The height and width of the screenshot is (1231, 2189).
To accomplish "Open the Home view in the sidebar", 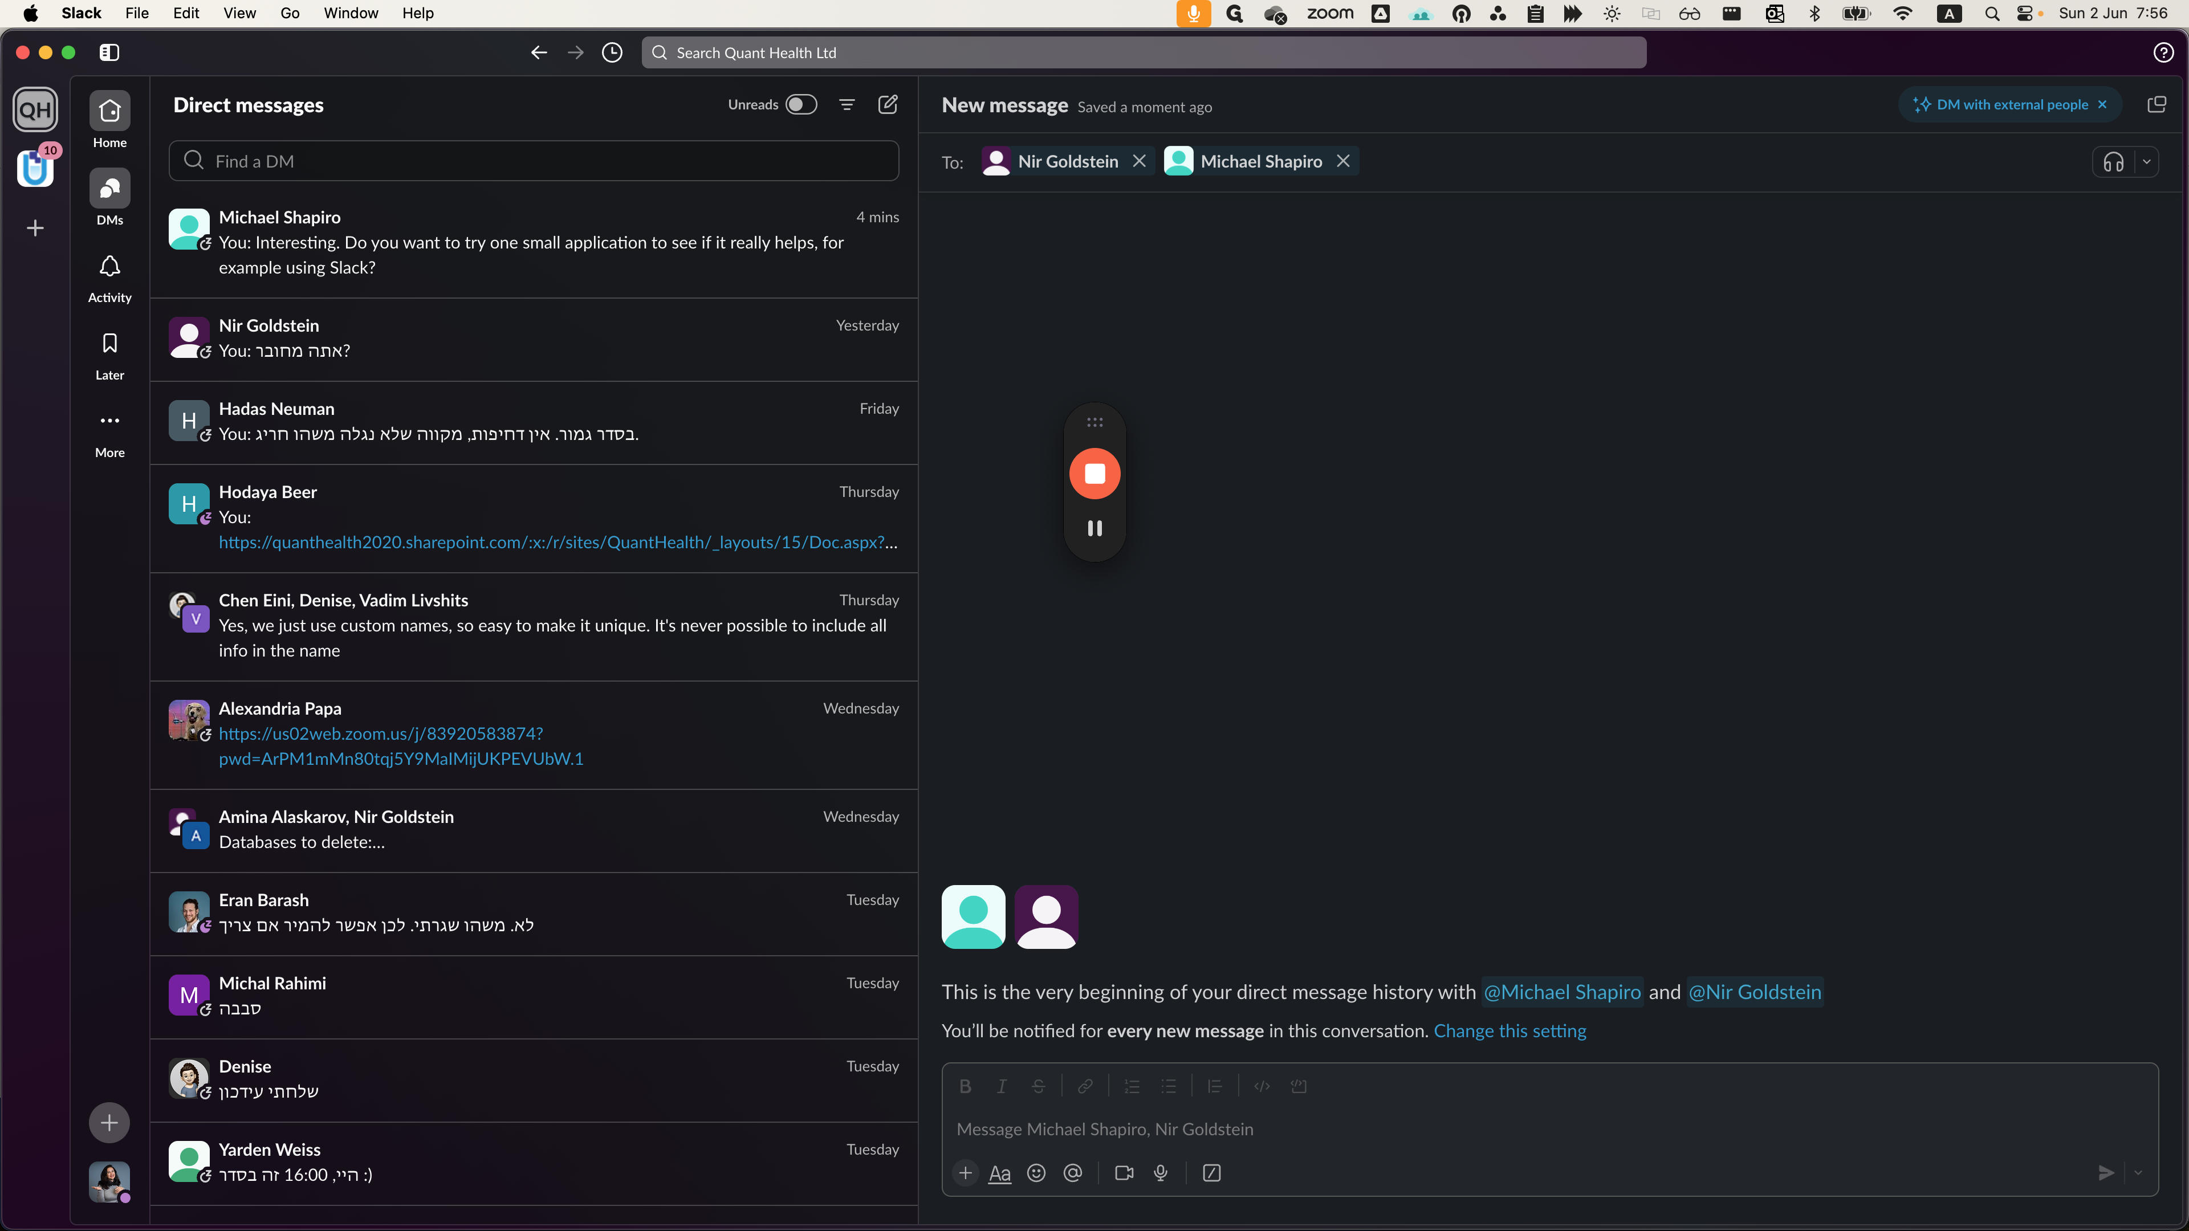I will point(109,121).
